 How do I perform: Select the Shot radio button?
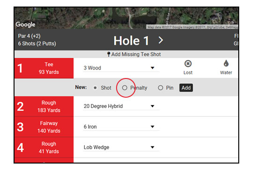[x=95, y=88]
